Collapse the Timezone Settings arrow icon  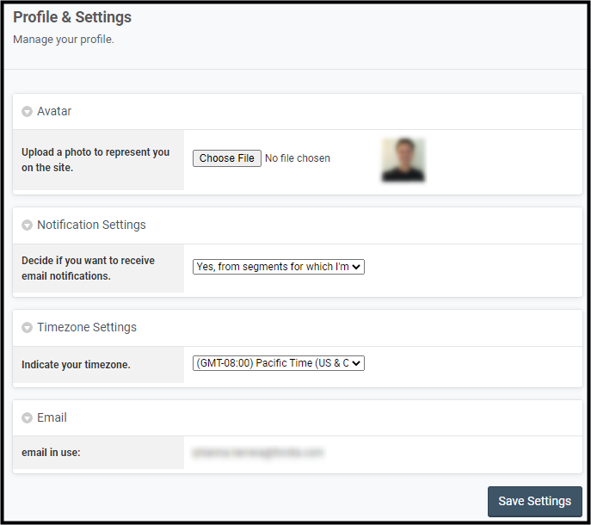click(x=27, y=327)
